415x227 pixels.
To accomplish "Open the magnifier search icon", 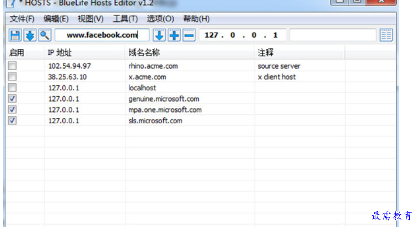I will tap(45, 35).
